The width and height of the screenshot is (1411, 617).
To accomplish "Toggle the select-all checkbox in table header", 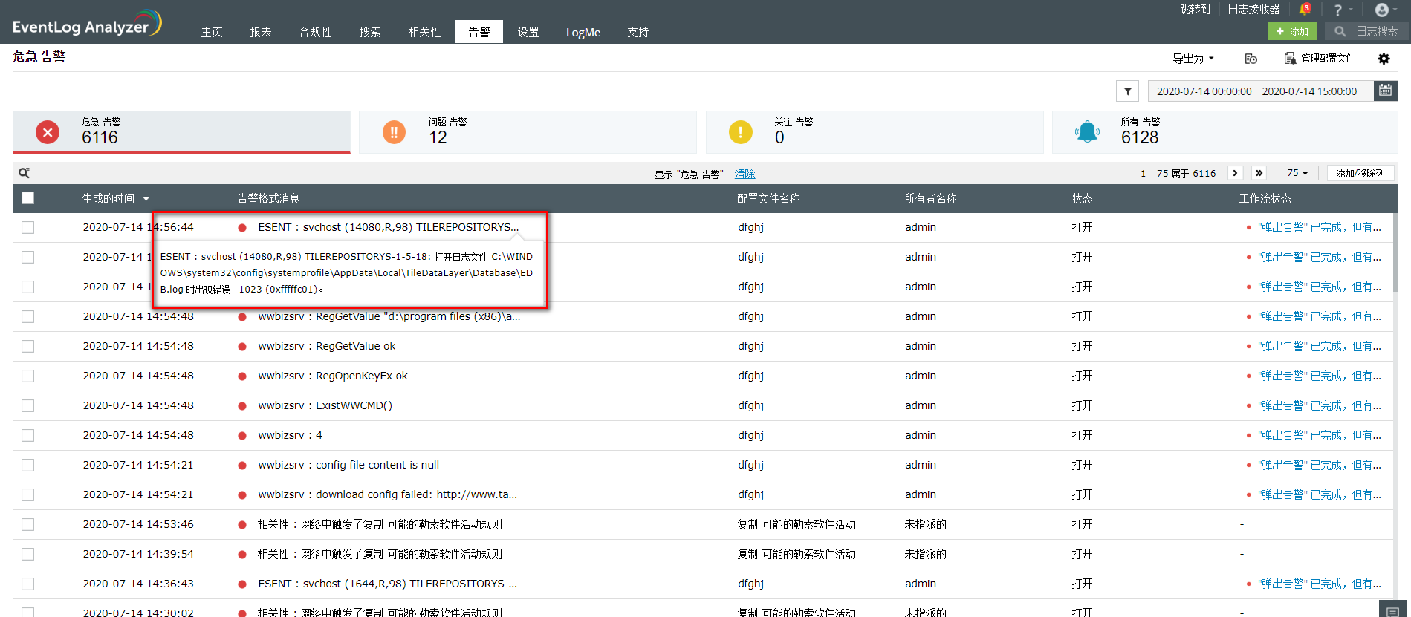I will click(28, 198).
